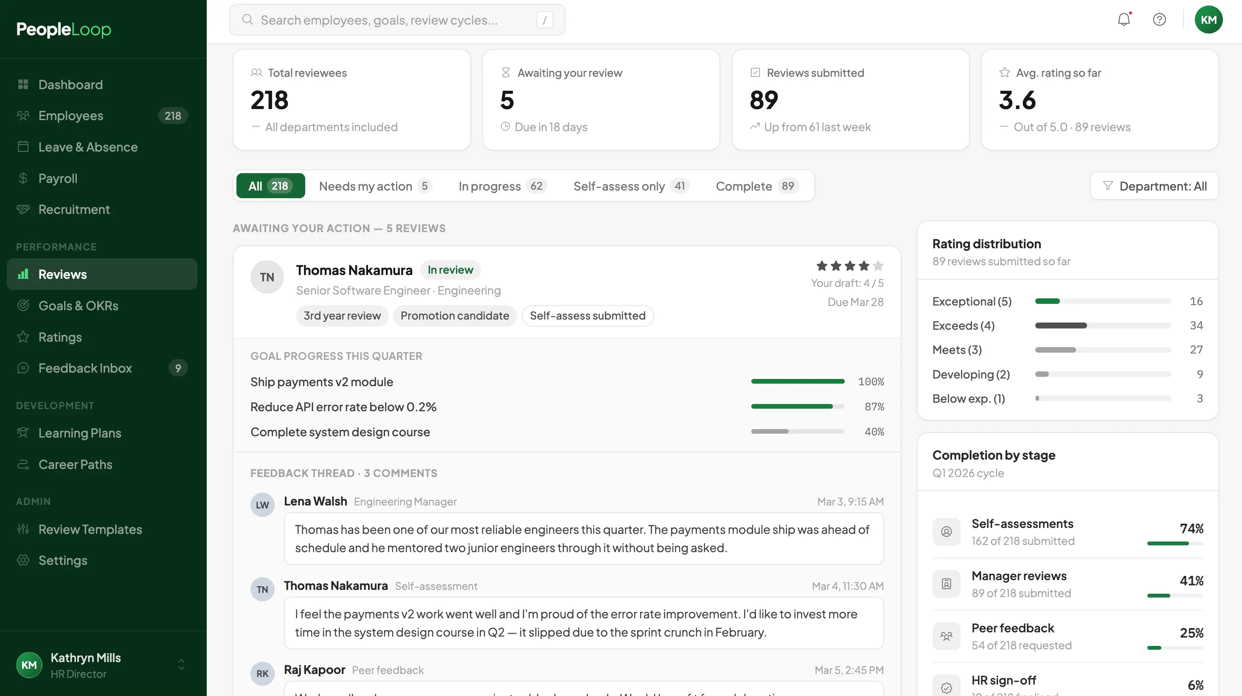
Task: Click Thomas Nakamura's name in review card
Action: click(x=354, y=270)
